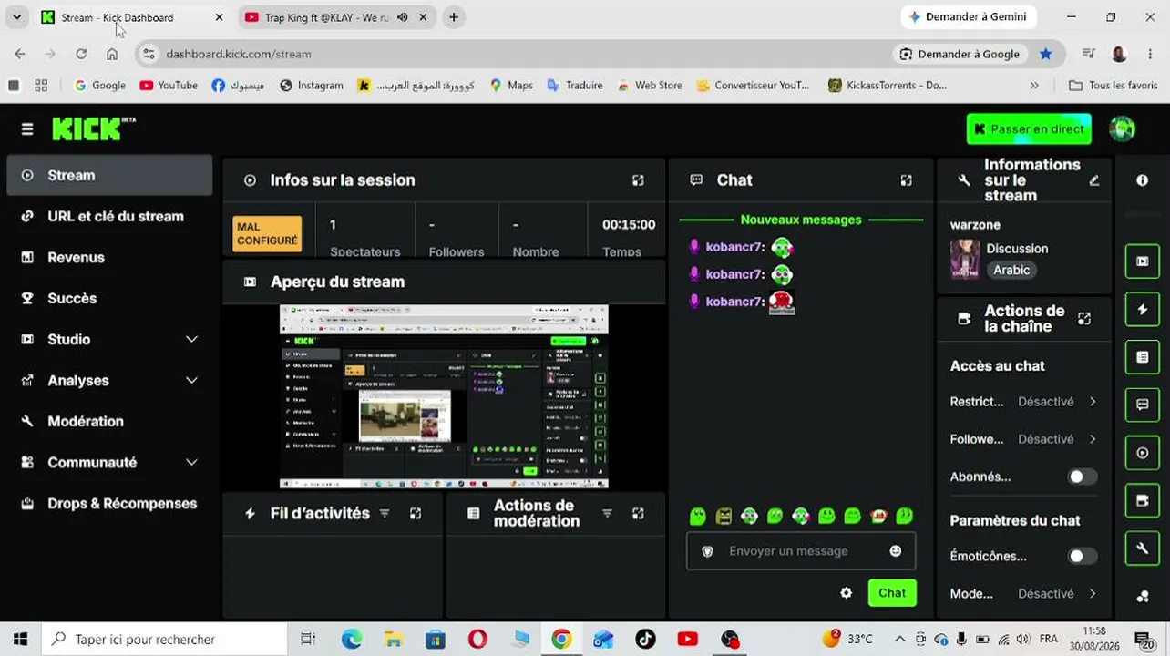Toggle the Émoticônes chat setting switch

click(x=1083, y=556)
